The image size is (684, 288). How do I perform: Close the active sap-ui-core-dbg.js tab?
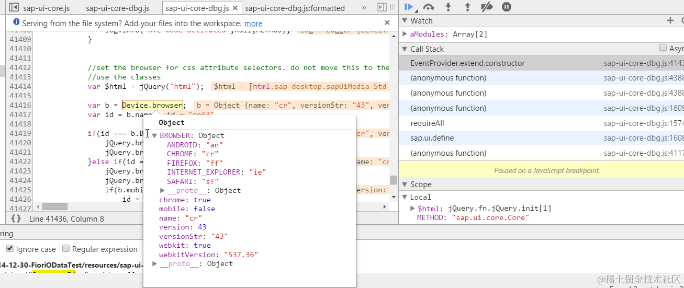(236, 8)
